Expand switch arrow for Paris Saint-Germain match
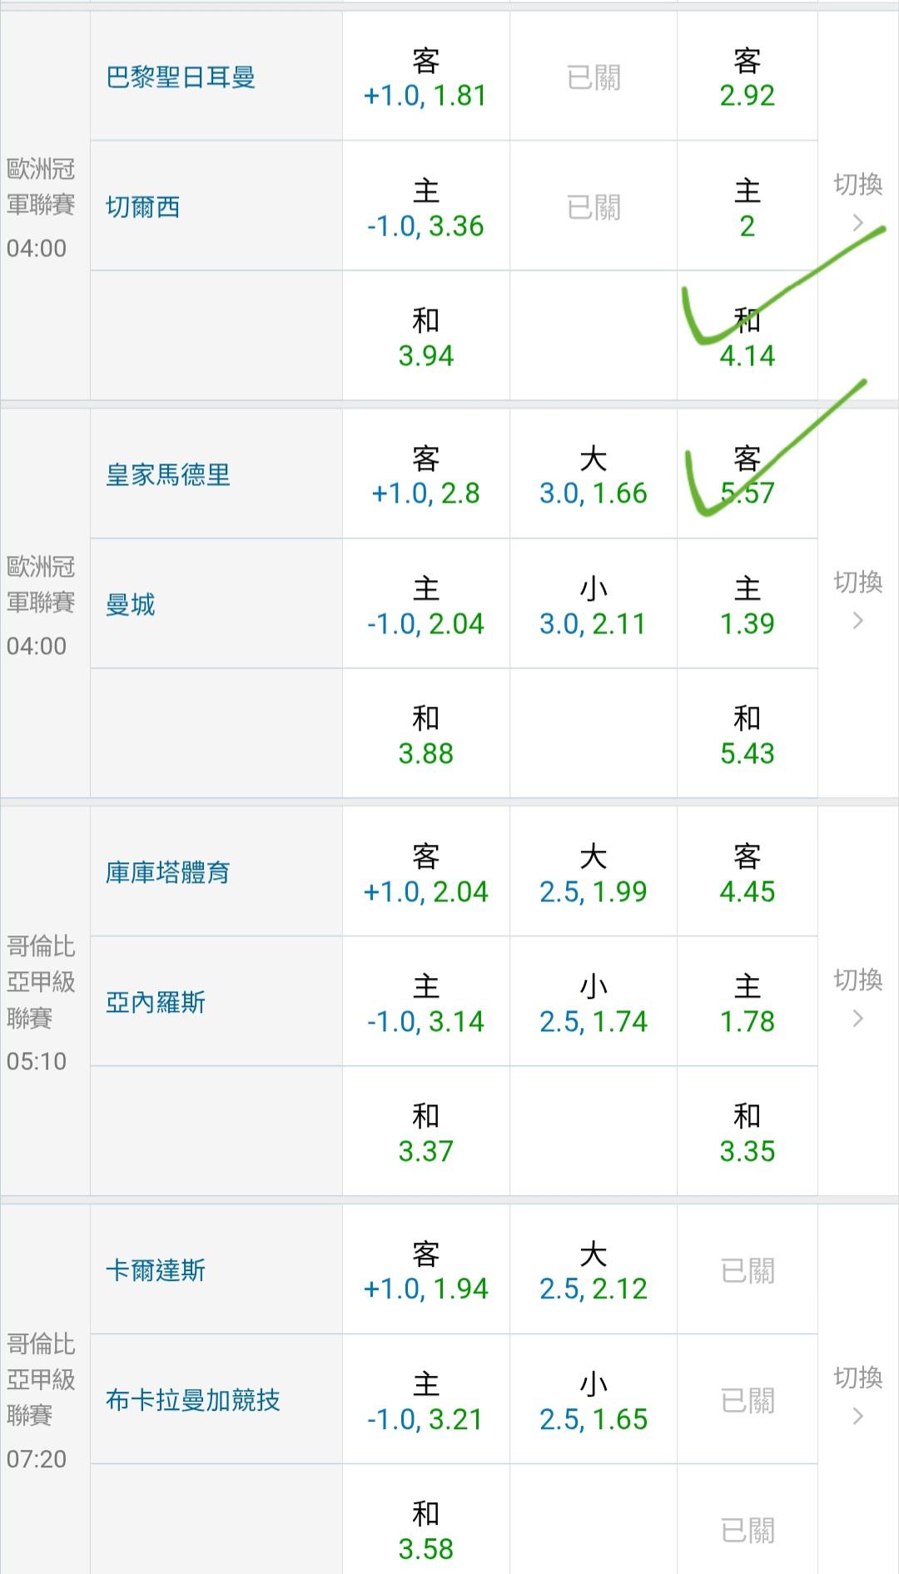Image resolution: width=899 pixels, height=1574 pixels. tap(858, 203)
